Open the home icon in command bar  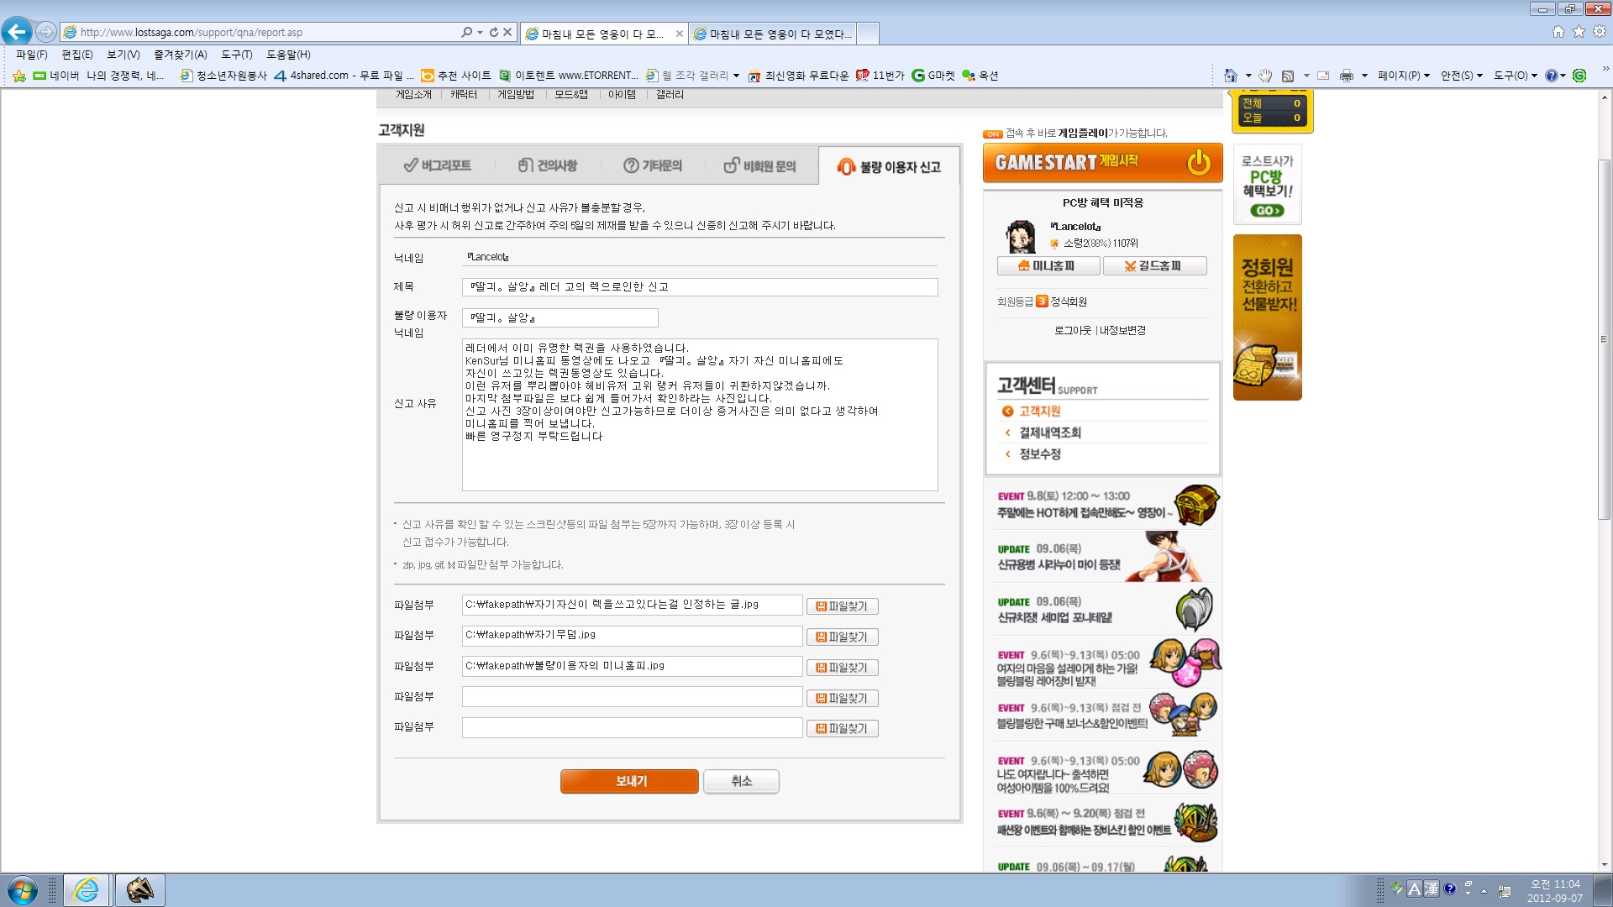click(1230, 76)
